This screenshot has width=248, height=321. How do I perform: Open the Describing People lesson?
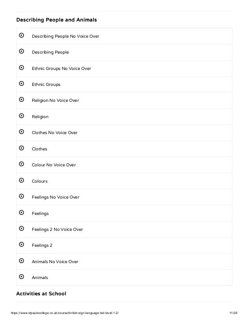pos(50,52)
